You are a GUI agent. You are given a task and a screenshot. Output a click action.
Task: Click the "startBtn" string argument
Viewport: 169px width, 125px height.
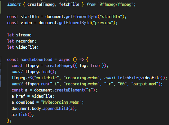[111, 17]
